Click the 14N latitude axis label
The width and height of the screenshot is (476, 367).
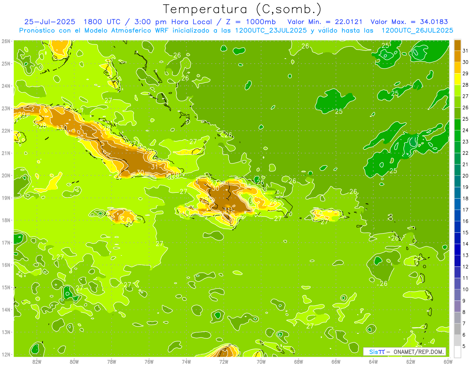click(6, 310)
